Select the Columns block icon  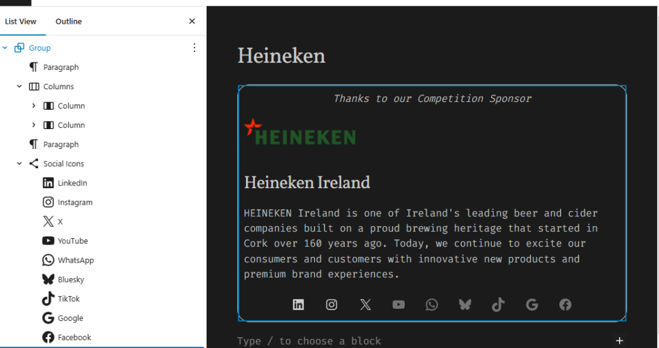click(x=33, y=87)
